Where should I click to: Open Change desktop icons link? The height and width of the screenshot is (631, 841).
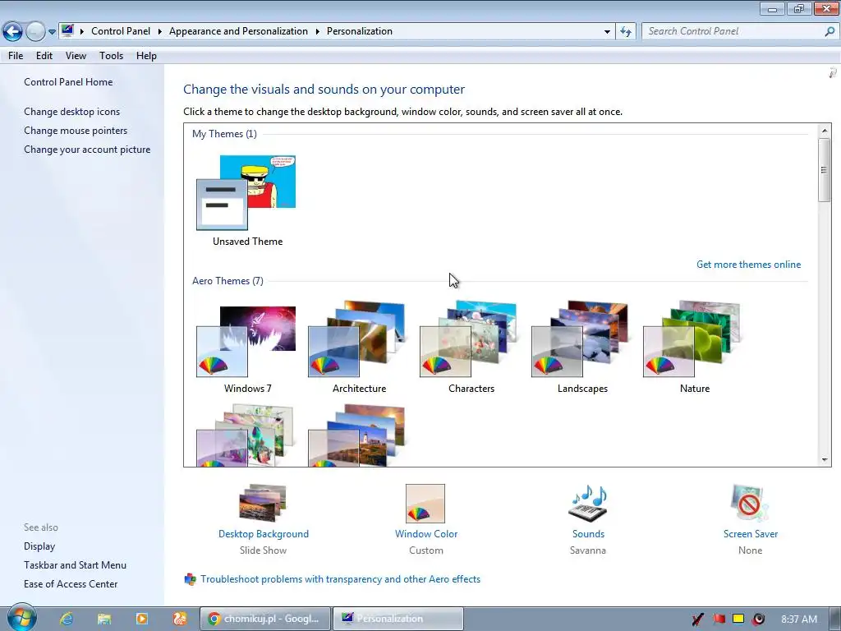click(72, 112)
